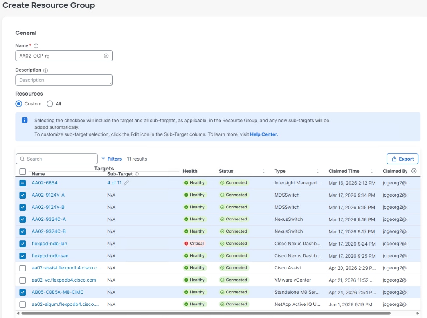Open the flexpod-ndb-lan target link
427x318 pixels.
[x=49, y=244]
